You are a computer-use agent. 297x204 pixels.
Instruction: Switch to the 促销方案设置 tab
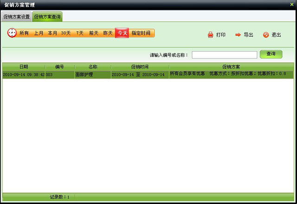click(x=16, y=17)
